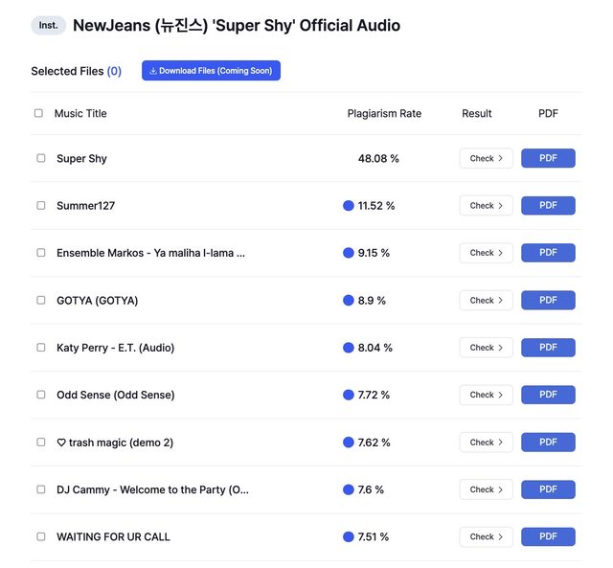
Task: Expand the Check result for Super Shy
Action: pyautogui.click(x=486, y=159)
